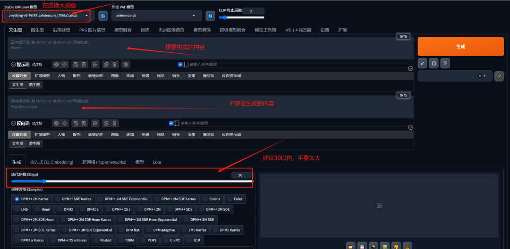Screen dimensions: 510x249
Task: Go to the 模型融合 tab
Action: coord(123,30)
